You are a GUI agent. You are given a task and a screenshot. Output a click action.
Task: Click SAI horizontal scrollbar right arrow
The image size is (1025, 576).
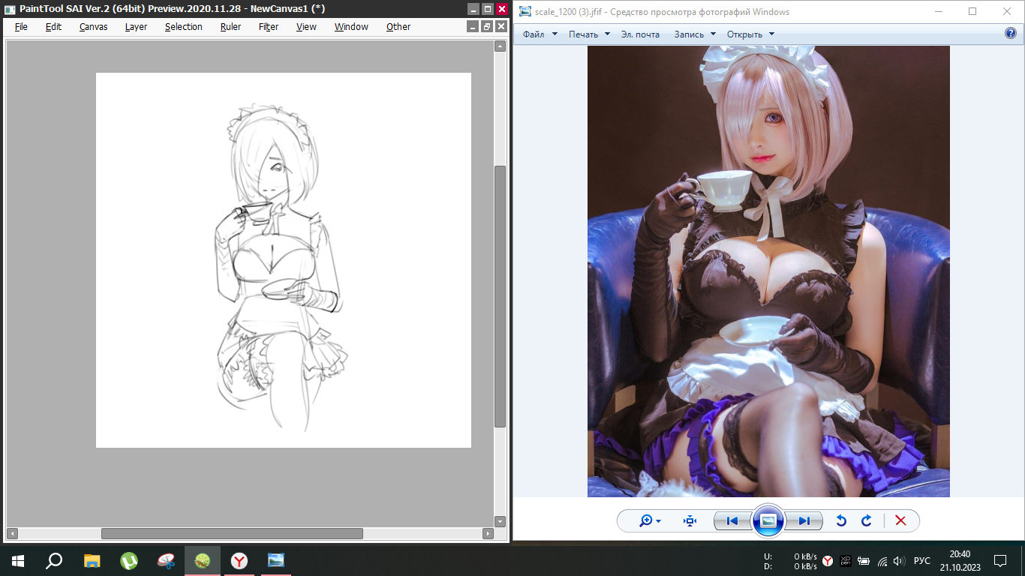pyautogui.click(x=488, y=534)
